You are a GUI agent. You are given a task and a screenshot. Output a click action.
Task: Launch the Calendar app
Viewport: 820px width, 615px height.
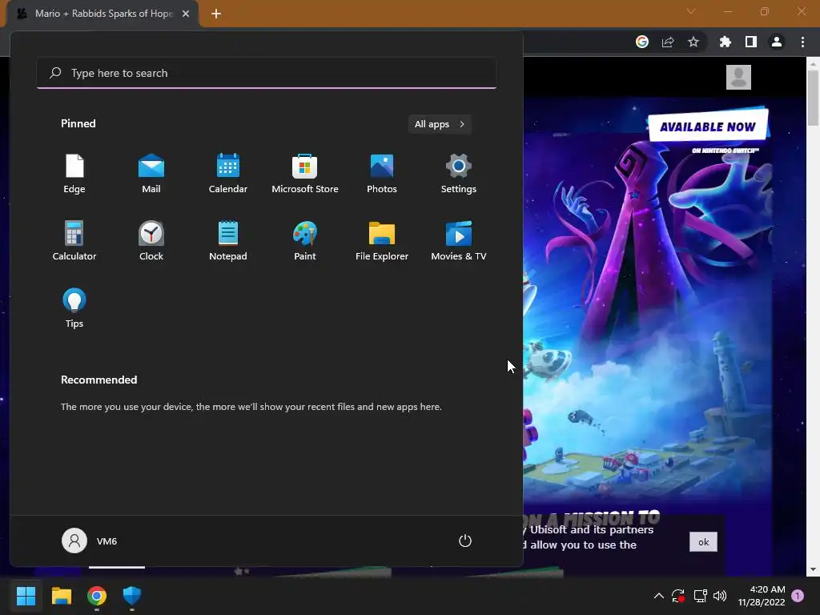click(x=228, y=174)
